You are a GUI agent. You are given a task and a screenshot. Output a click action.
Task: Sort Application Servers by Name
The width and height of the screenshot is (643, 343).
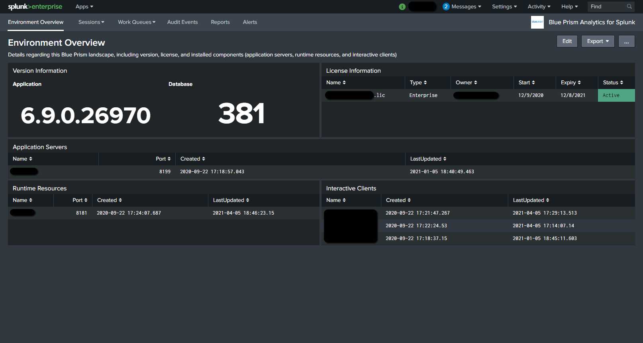22,159
